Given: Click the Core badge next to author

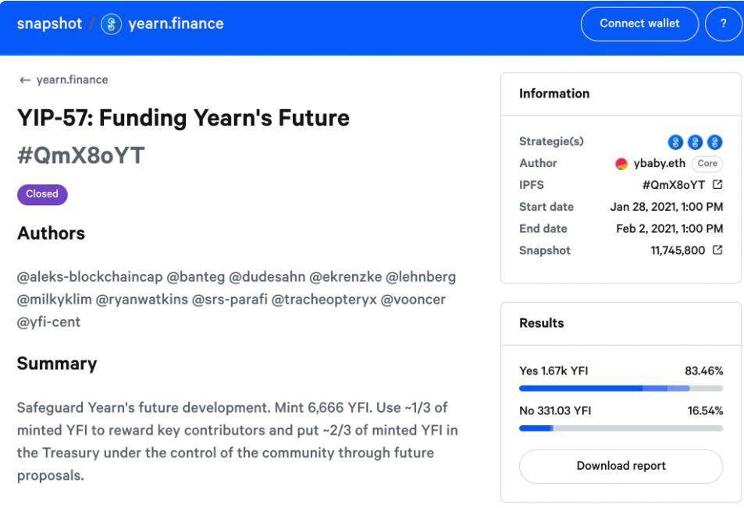Looking at the screenshot, I should pyautogui.click(x=707, y=164).
